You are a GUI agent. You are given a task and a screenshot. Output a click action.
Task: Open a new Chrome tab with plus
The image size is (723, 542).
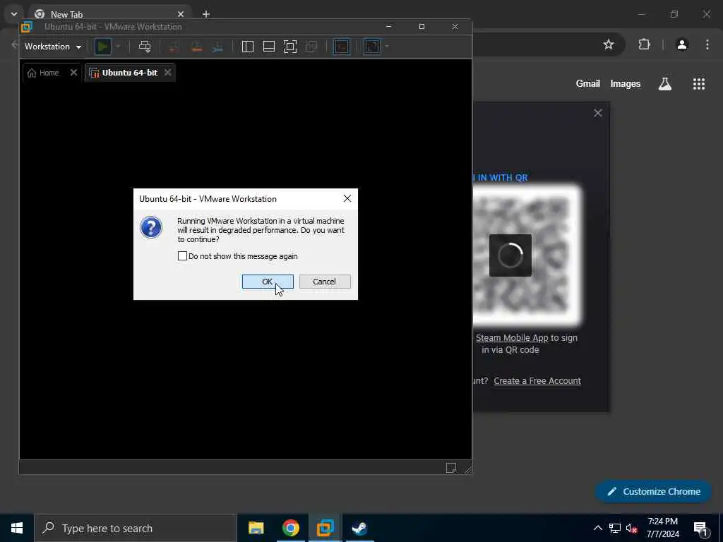point(206,14)
